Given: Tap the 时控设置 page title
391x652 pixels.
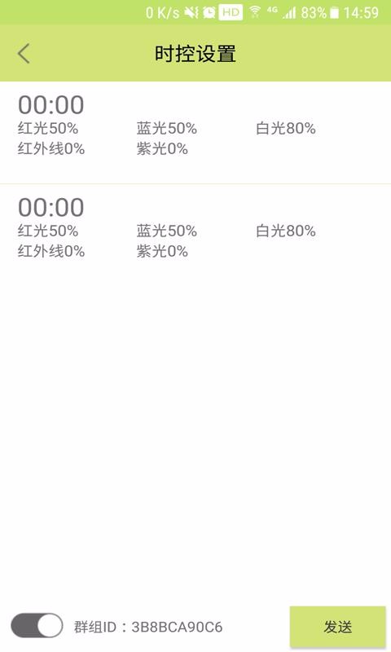Looking at the screenshot, I should point(195,54).
